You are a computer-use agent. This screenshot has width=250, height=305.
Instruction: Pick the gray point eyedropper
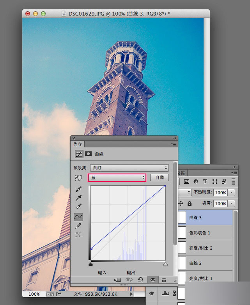[x=78, y=198]
